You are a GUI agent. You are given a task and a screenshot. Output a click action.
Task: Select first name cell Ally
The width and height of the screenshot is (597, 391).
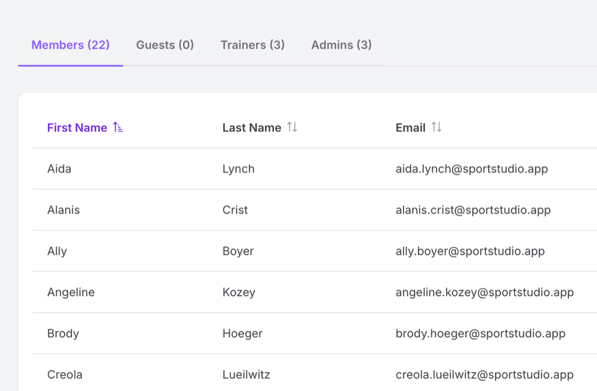(57, 251)
